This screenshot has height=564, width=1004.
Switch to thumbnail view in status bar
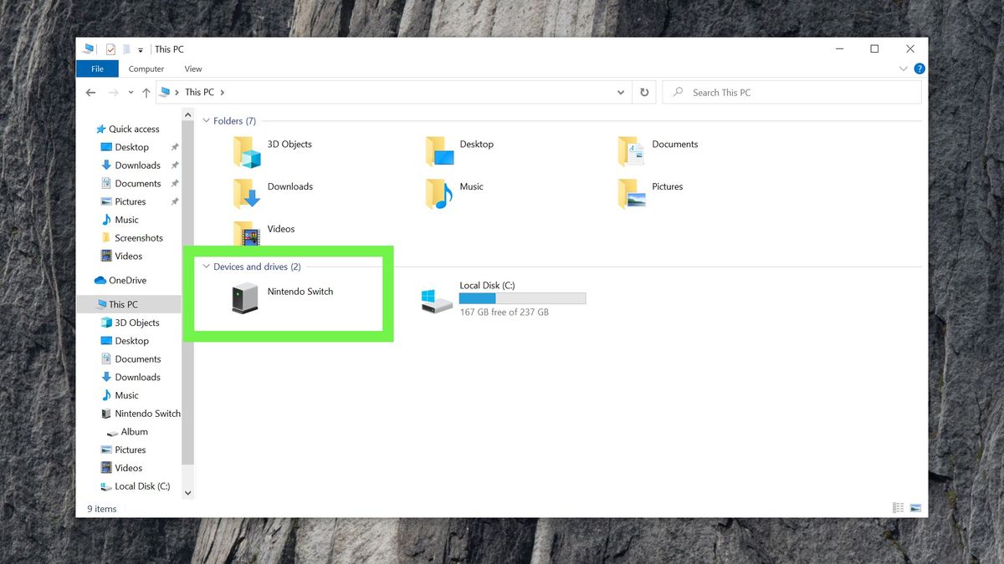click(915, 507)
